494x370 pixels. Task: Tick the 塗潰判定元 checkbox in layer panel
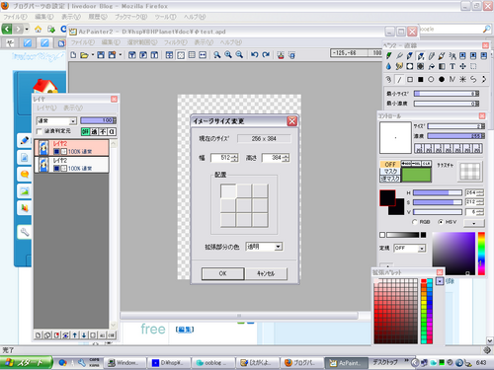(40, 131)
